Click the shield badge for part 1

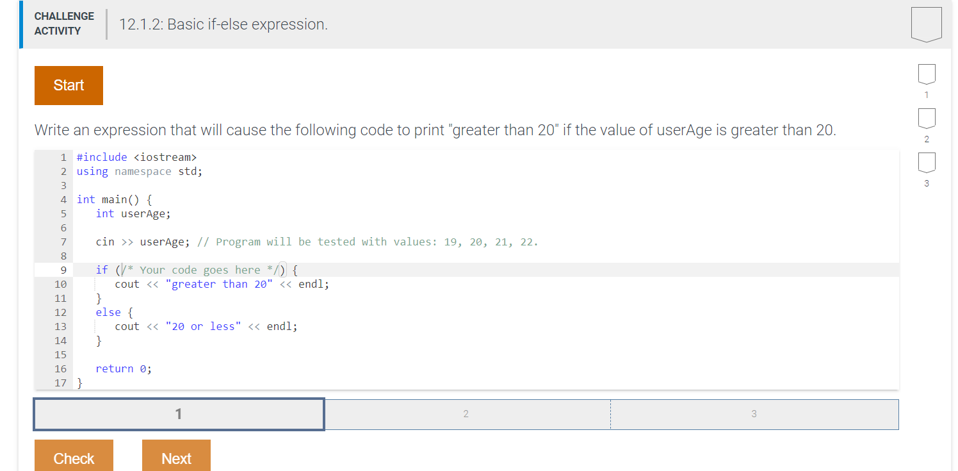pyautogui.click(x=927, y=74)
